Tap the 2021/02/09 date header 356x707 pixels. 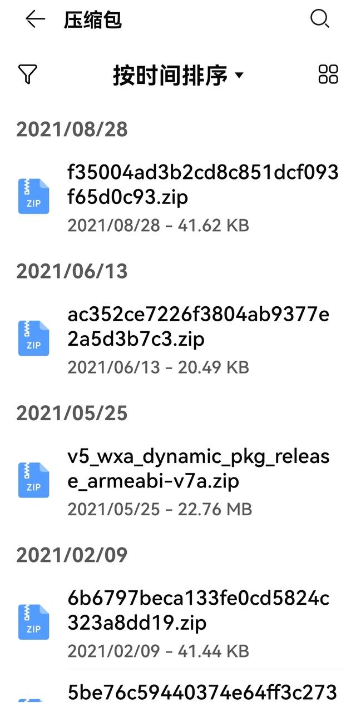(72, 555)
